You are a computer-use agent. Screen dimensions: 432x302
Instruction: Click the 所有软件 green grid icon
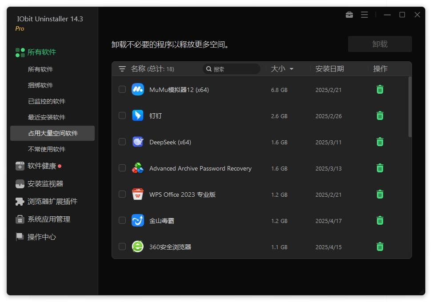coord(20,52)
